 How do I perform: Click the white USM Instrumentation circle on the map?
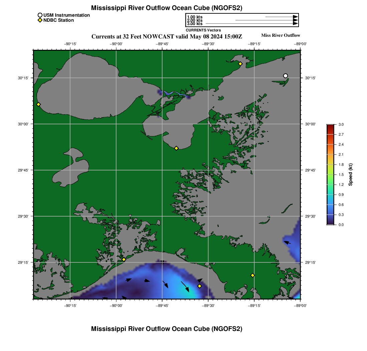tap(285, 76)
